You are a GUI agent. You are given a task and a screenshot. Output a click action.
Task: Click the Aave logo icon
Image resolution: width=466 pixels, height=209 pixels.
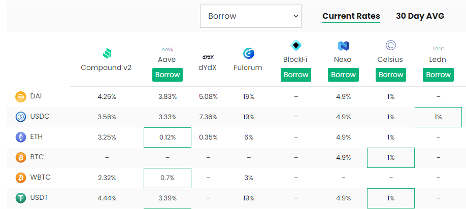click(x=168, y=49)
